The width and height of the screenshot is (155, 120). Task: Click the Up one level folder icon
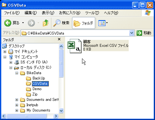coord(46,23)
